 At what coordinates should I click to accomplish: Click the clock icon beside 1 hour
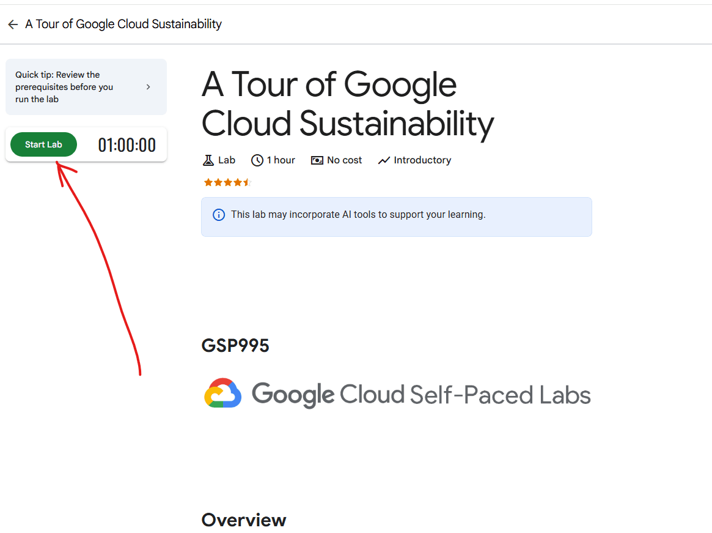click(x=257, y=160)
